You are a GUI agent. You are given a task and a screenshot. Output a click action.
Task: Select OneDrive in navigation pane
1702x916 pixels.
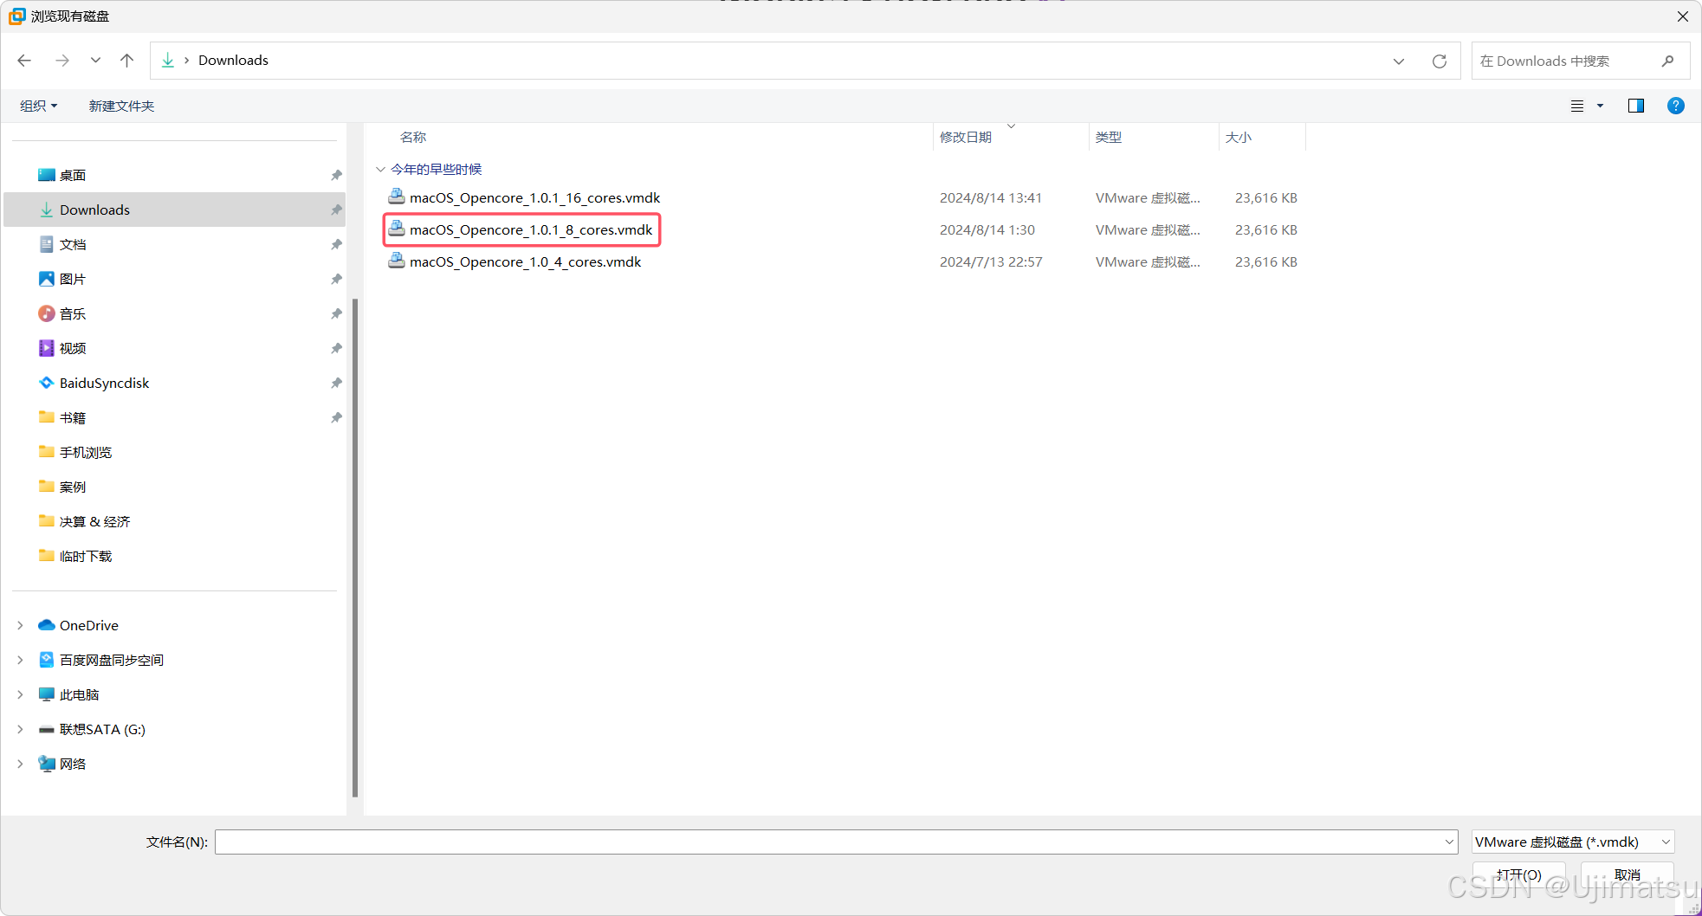pos(88,625)
